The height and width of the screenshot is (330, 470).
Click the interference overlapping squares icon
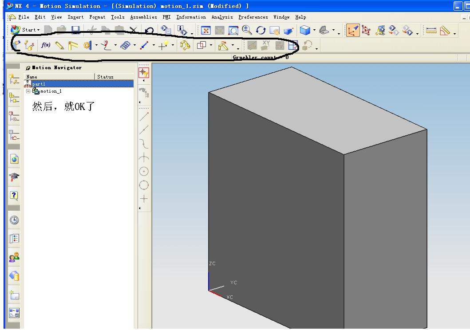coord(201,45)
